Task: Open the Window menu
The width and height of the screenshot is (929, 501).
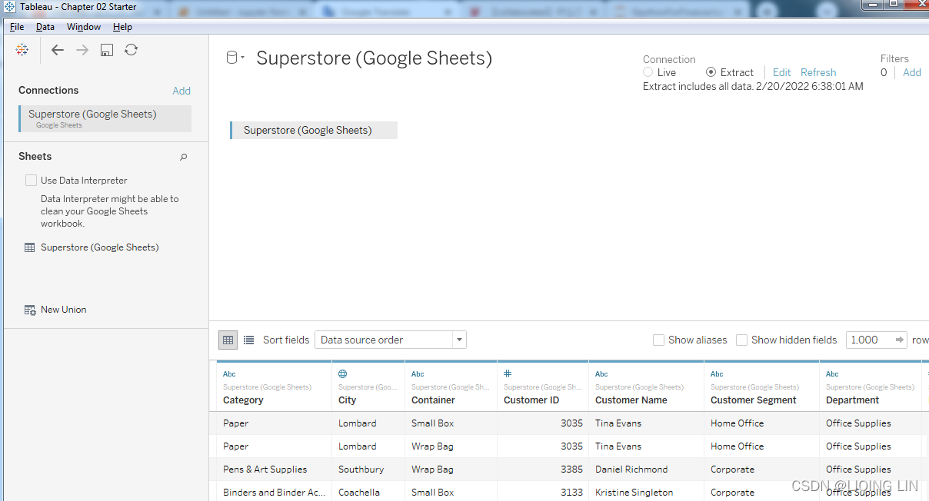Action: [x=84, y=27]
